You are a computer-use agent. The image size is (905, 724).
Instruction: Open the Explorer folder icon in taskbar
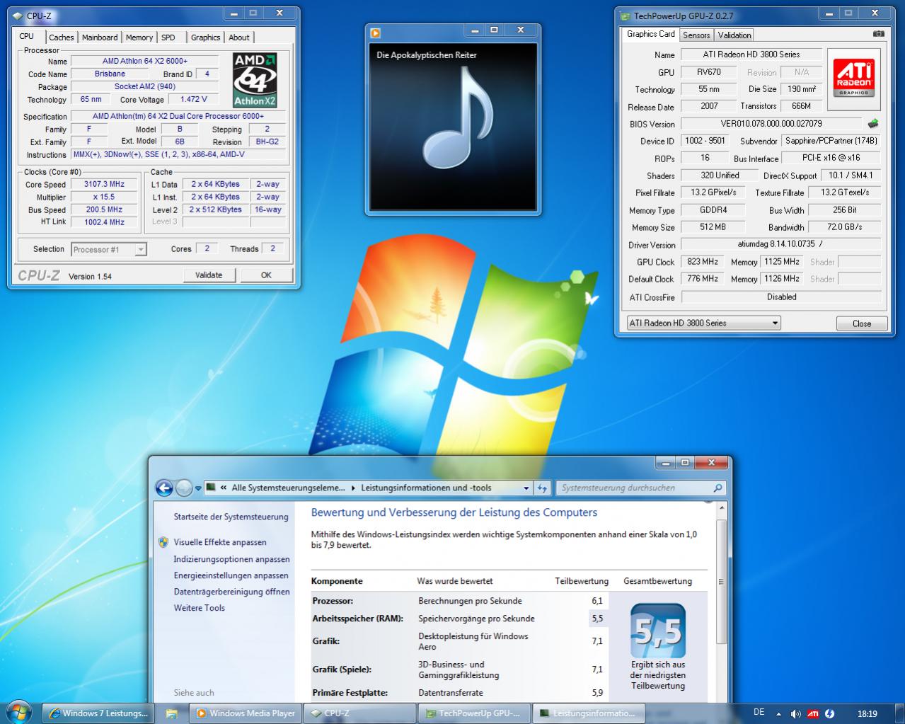pos(171,713)
